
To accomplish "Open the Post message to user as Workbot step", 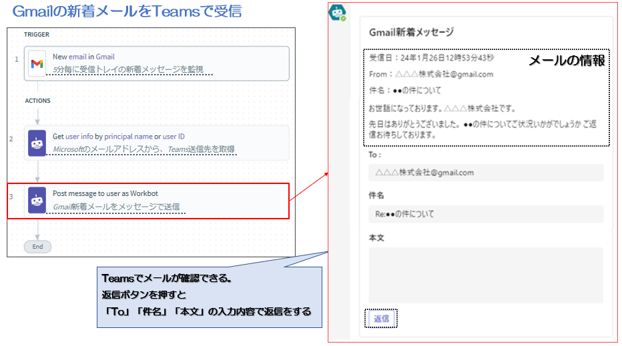I will click(156, 201).
